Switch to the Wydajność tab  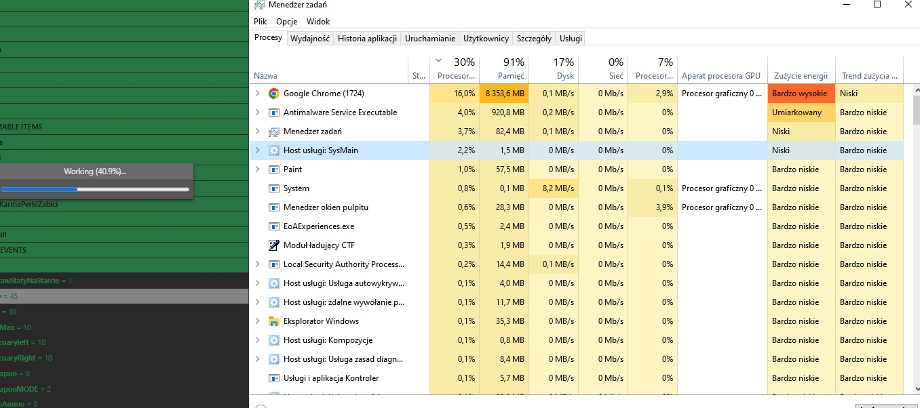(x=310, y=39)
